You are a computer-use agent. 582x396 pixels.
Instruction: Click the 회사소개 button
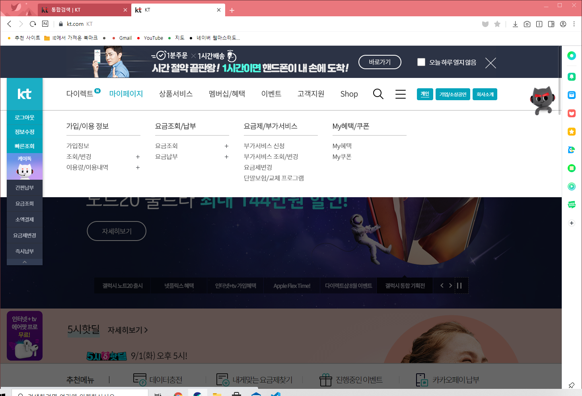point(485,94)
